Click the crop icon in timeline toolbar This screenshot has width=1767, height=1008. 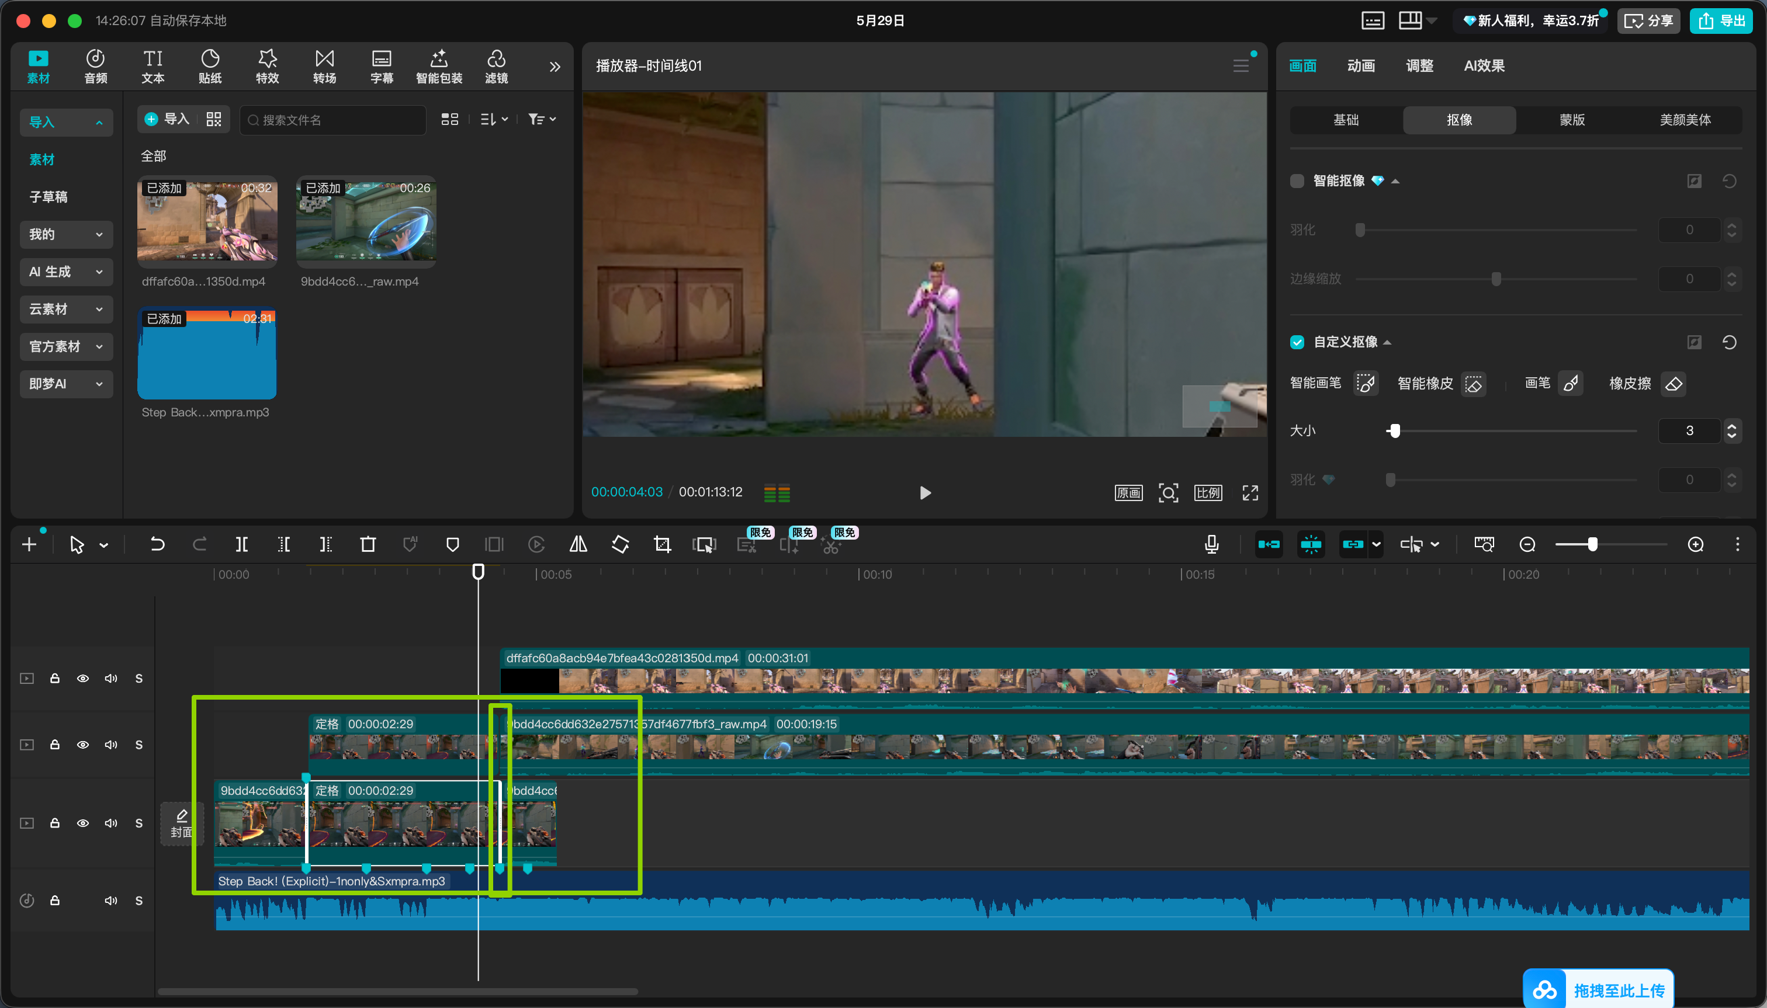[662, 545]
